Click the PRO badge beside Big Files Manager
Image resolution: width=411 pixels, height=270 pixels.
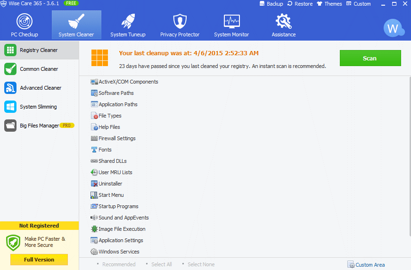pos(67,126)
